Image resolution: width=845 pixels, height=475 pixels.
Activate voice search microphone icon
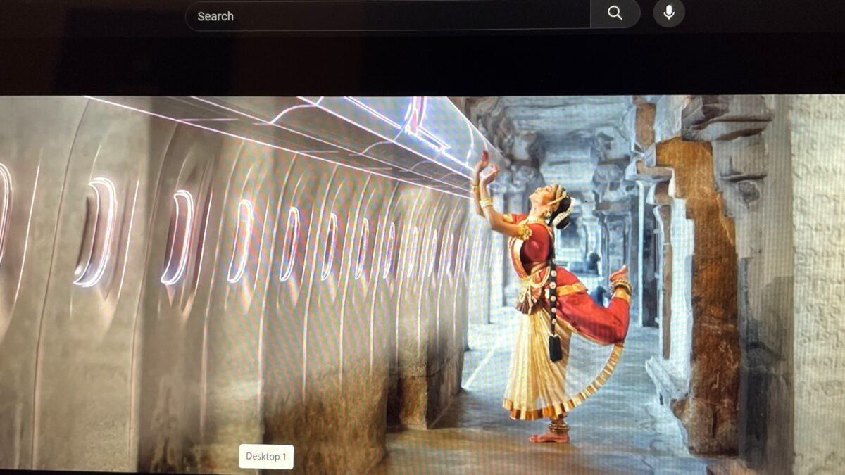[669, 13]
